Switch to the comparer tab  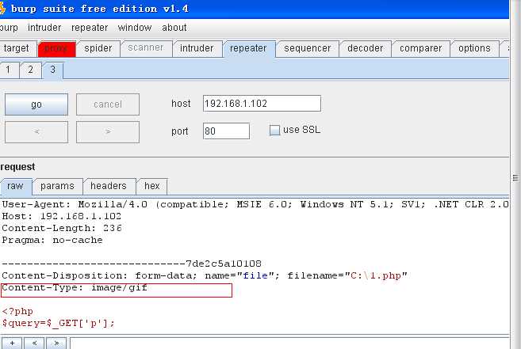(420, 48)
